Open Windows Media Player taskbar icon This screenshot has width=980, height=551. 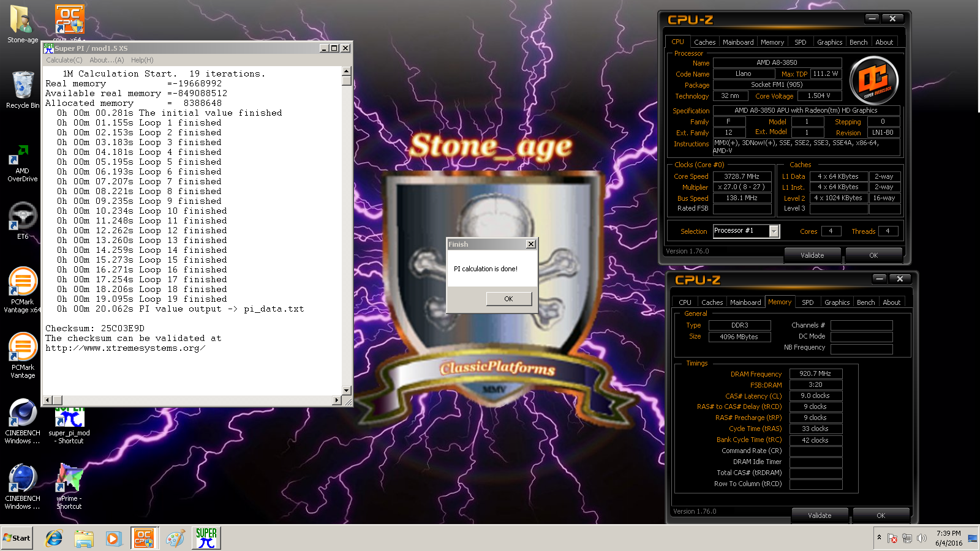click(x=113, y=538)
